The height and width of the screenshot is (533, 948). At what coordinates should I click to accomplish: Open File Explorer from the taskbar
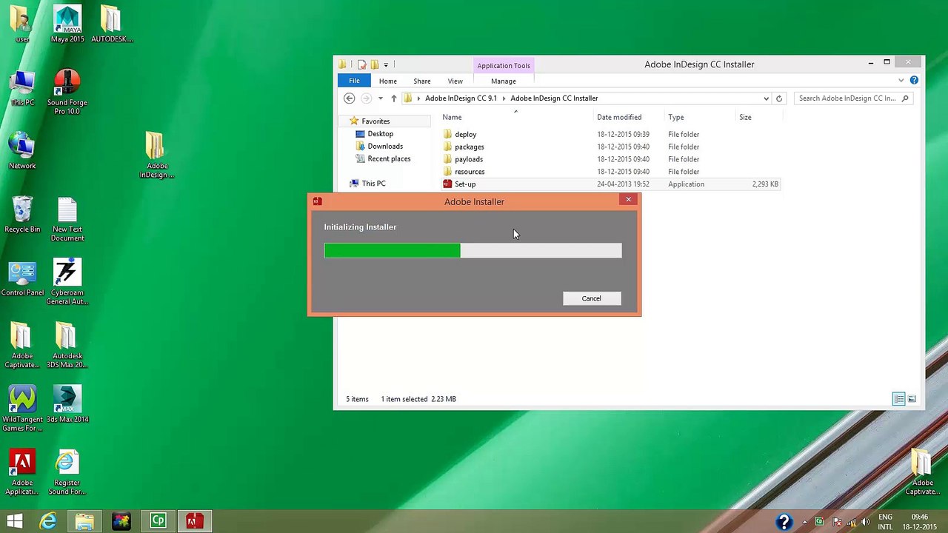tap(84, 521)
